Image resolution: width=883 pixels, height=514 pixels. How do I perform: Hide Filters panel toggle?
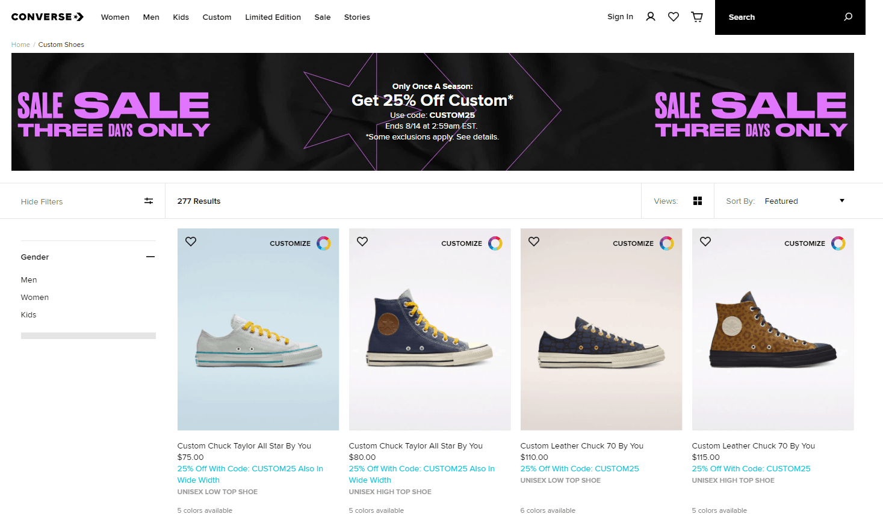88,201
